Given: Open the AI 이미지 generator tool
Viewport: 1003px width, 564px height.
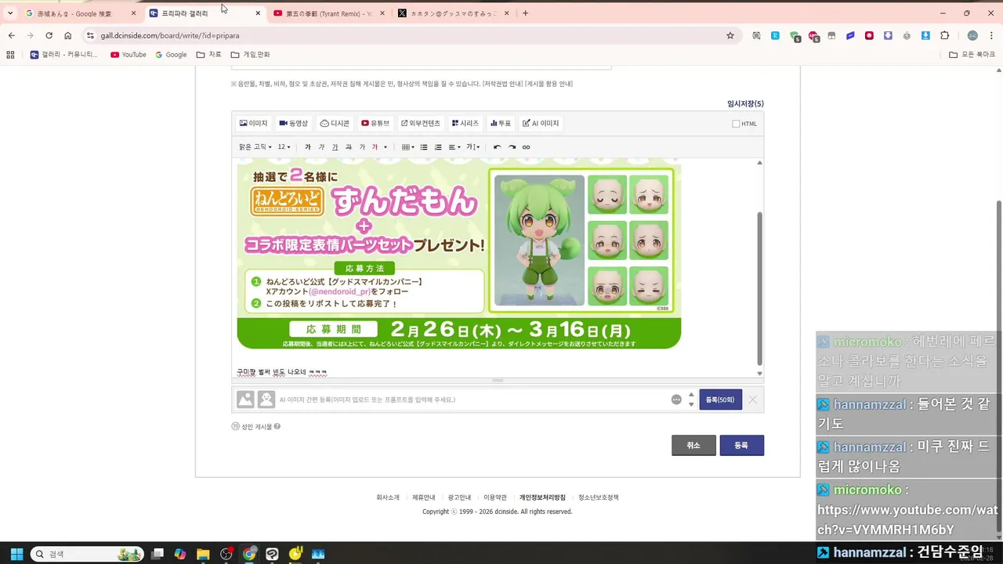Looking at the screenshot, I should click(541, 123).
